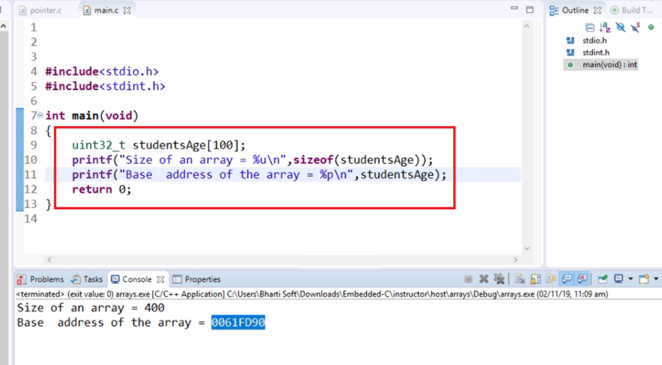Image resolution: width=662 pixels, height=365 pixels.
Task: Close the main.c editor tab
Action: click(127, 10)
